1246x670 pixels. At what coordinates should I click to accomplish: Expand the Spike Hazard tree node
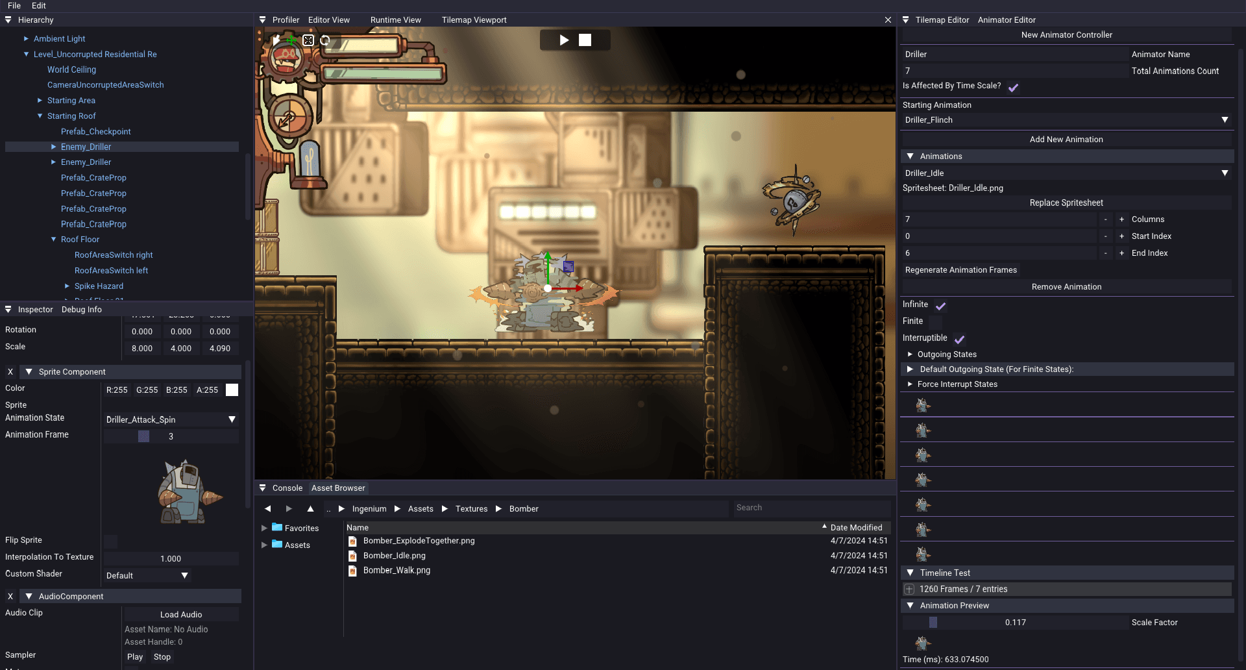click(67, 286)
